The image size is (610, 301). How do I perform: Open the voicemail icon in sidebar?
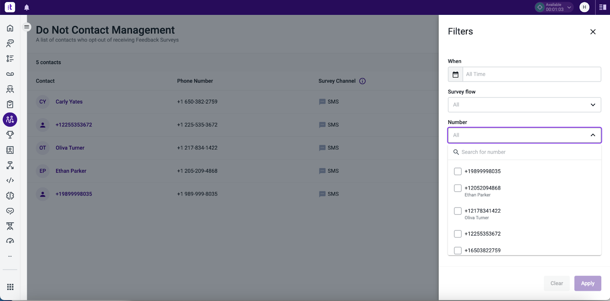(10, 74)
